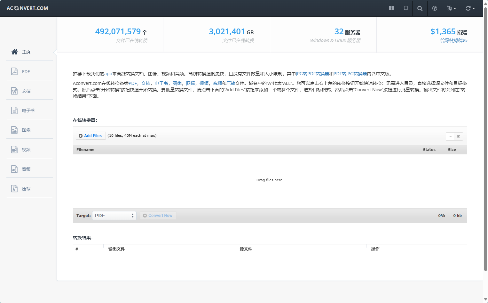Click the help question mark icon
The height and width of the screenshot is (303, 488).
pyautogui.click(x=435, y=8)
